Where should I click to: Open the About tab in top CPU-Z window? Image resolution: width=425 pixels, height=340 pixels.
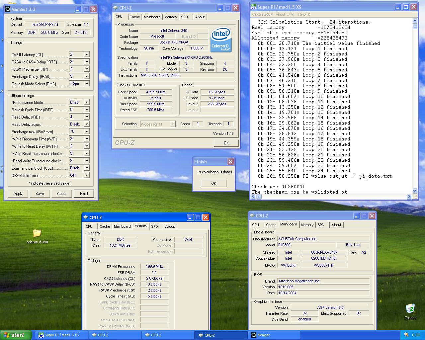point(200,17)
